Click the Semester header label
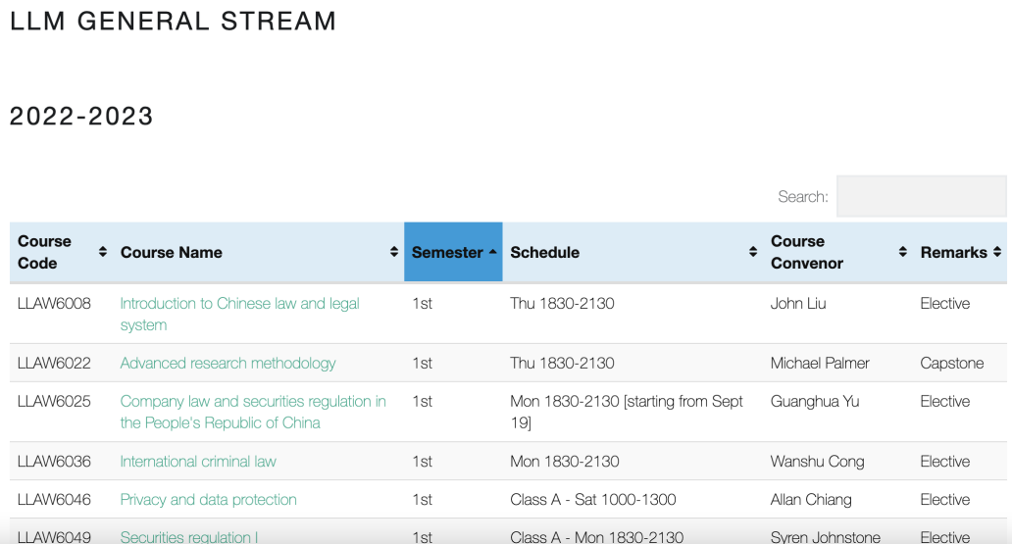The width and height of the screenshot is (1012, 544). click(x=447, y=252)
